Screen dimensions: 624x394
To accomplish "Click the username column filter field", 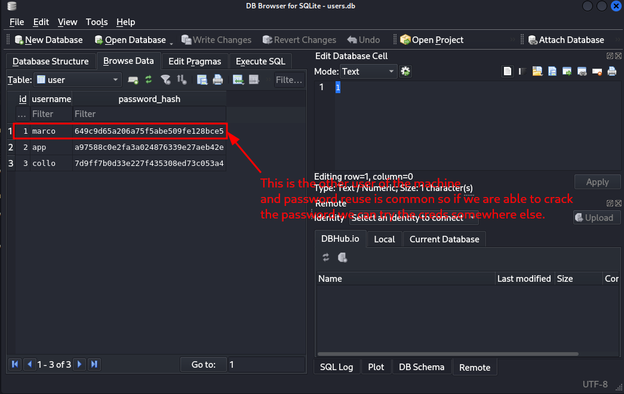I will click(x=51, y=113).
